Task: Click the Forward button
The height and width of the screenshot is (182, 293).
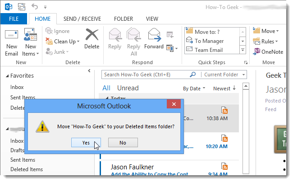Action: click(154, 39)
